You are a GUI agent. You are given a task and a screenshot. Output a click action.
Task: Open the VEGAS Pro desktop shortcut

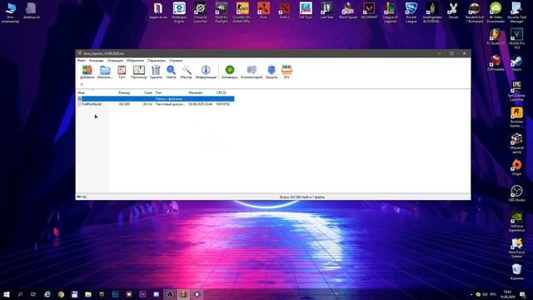click(516, 39)
